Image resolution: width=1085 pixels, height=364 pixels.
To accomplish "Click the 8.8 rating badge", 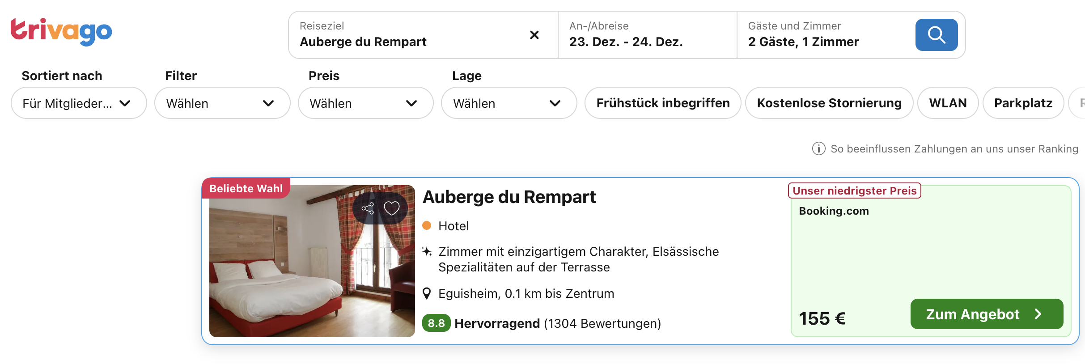I will (x=436, y=323).
